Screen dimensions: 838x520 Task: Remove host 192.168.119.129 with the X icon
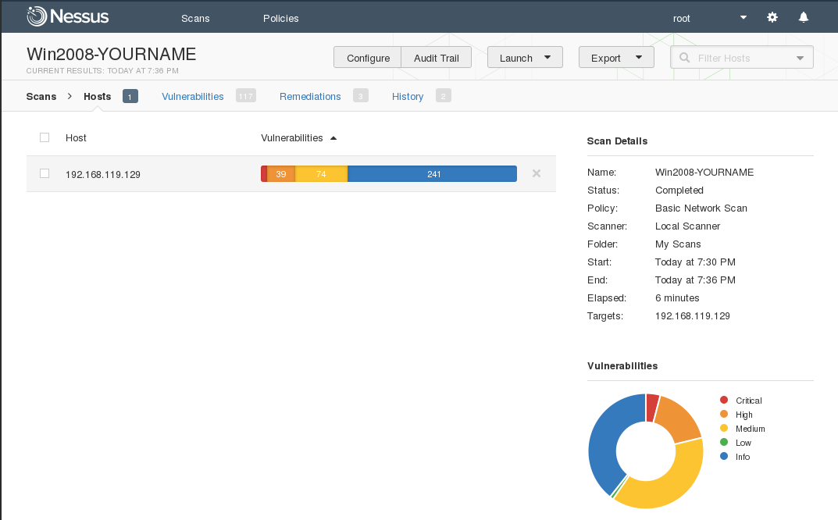pos(537,173)
